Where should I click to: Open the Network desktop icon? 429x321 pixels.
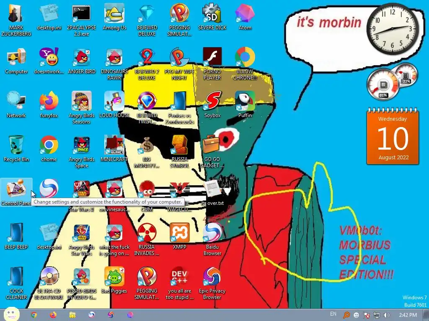tap(16, 104)
